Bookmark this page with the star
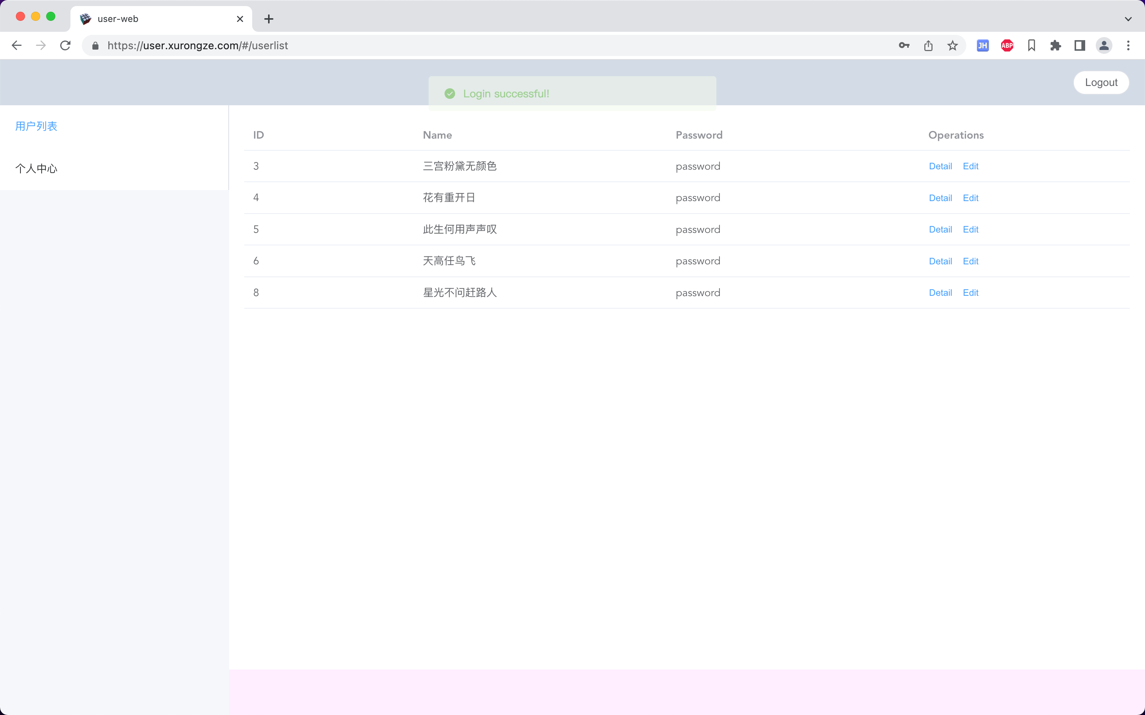This screenshot has width=1145, height=715. (952, 45)
